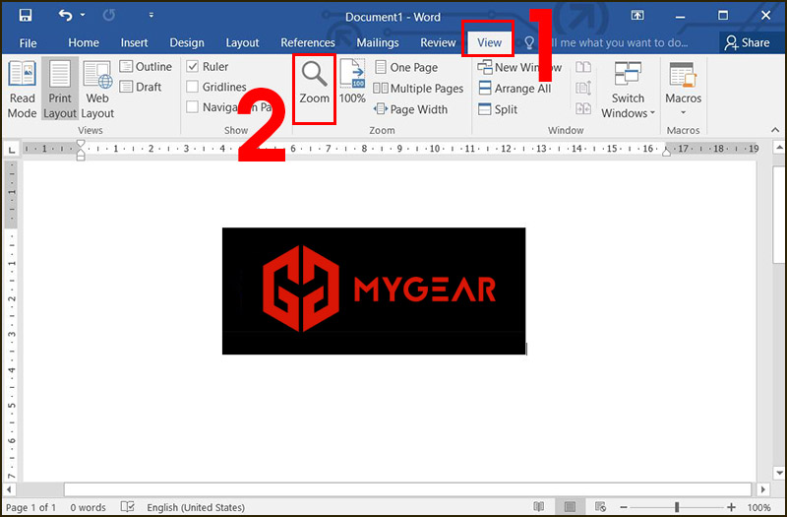The height and width of the screenshot is (517, 787).
Task: Click the Redo icon
Action: [x=109, y=15]
